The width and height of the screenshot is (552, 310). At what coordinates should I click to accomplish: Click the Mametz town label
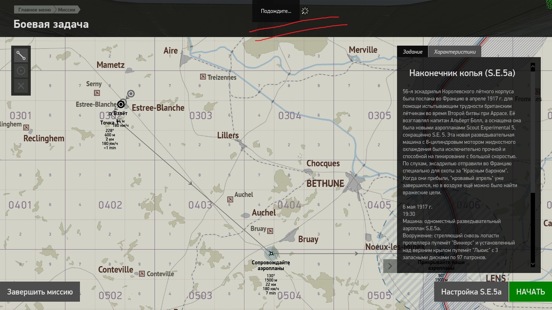[111, 65]
